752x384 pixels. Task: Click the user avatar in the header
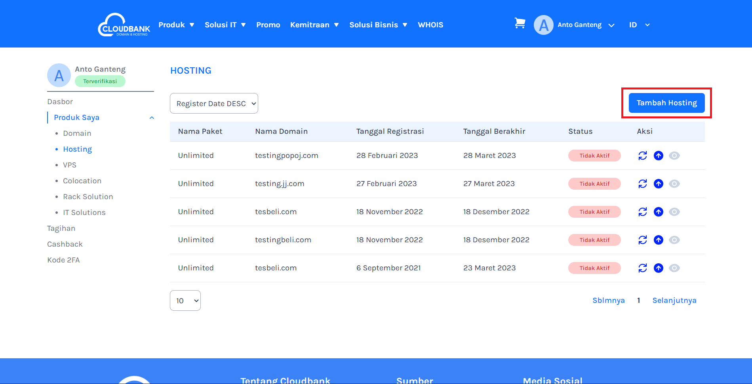(543, 25)
